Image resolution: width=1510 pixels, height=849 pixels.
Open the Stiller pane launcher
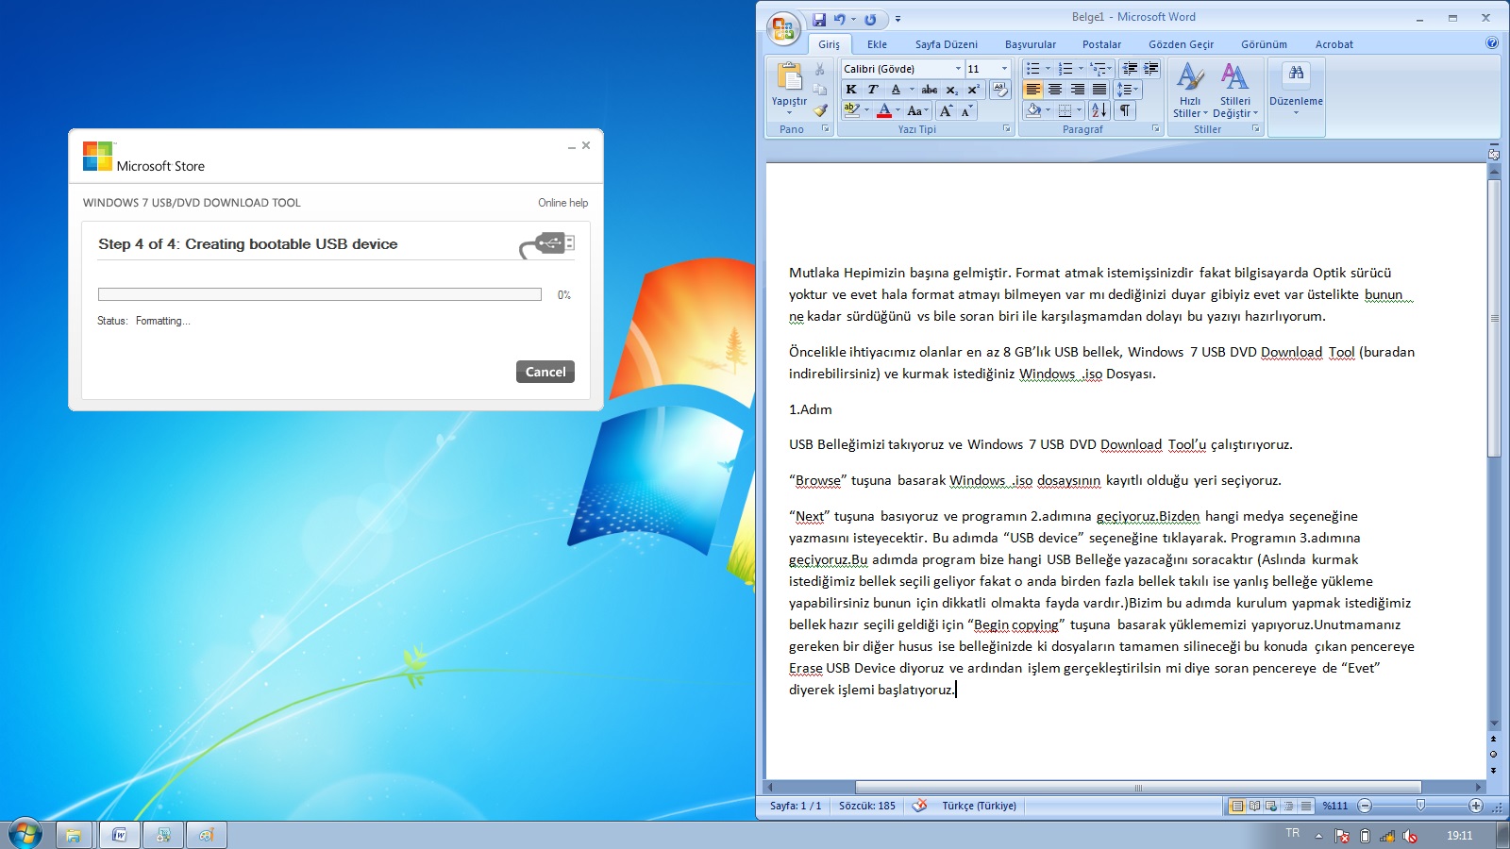1255,129
